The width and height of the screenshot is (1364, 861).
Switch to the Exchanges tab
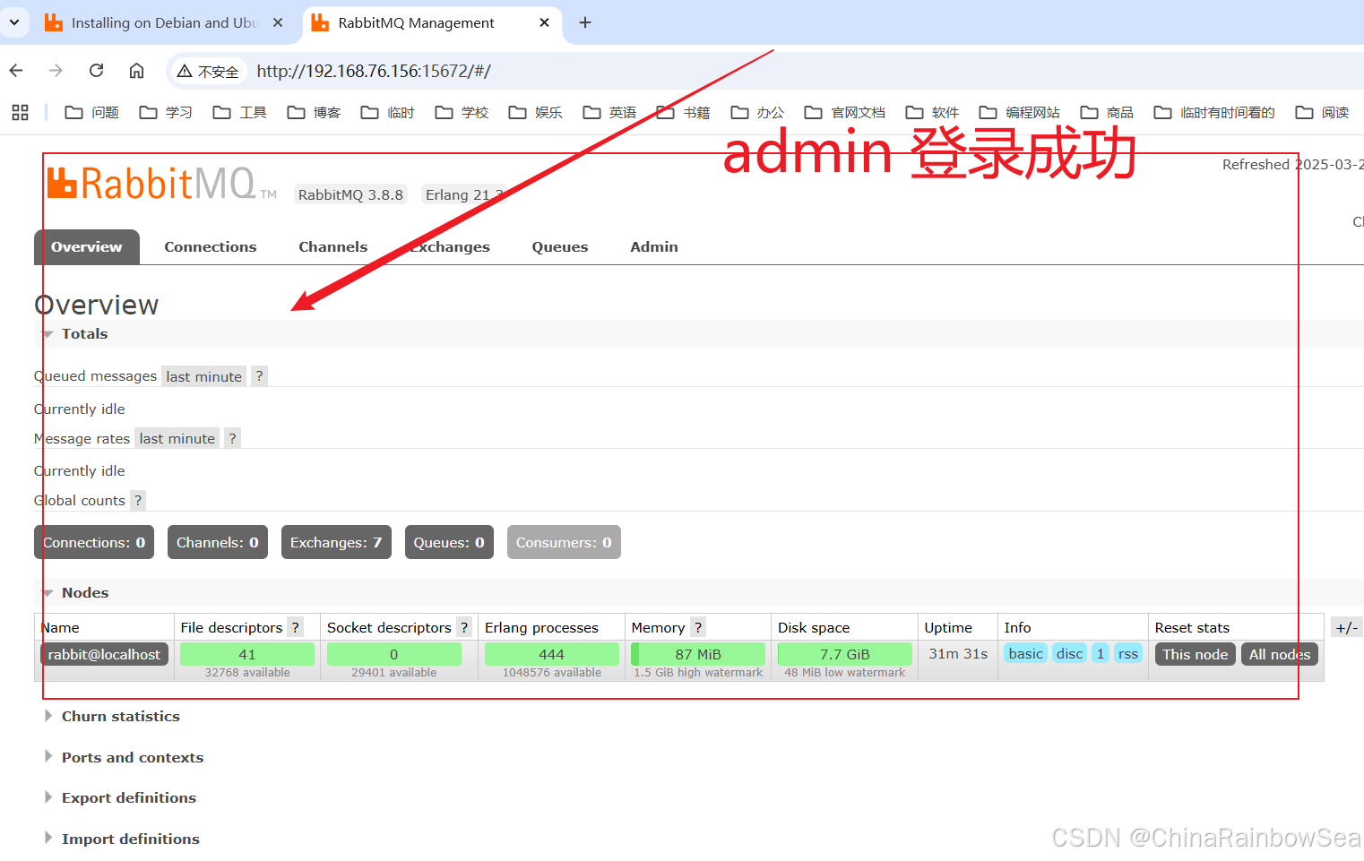[450, 246]
